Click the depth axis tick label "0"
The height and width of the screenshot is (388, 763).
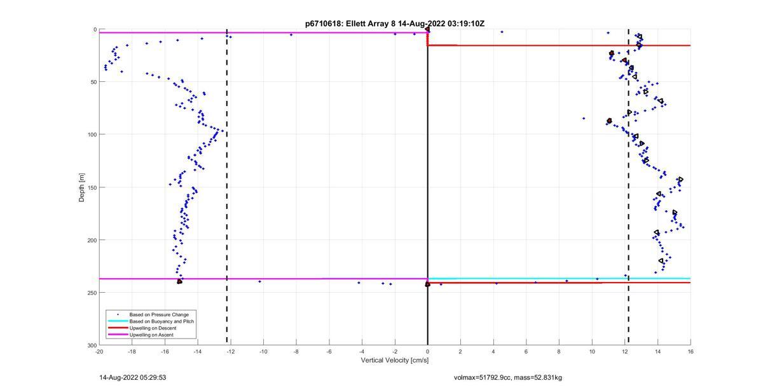point(95,29)
